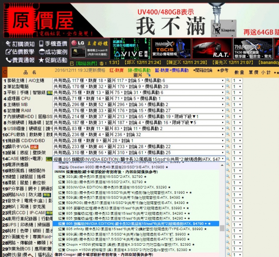
Task: Open quantity dropdown for 顯示卡VGA row
Action: pyautogui.click(x=237, y=147)
